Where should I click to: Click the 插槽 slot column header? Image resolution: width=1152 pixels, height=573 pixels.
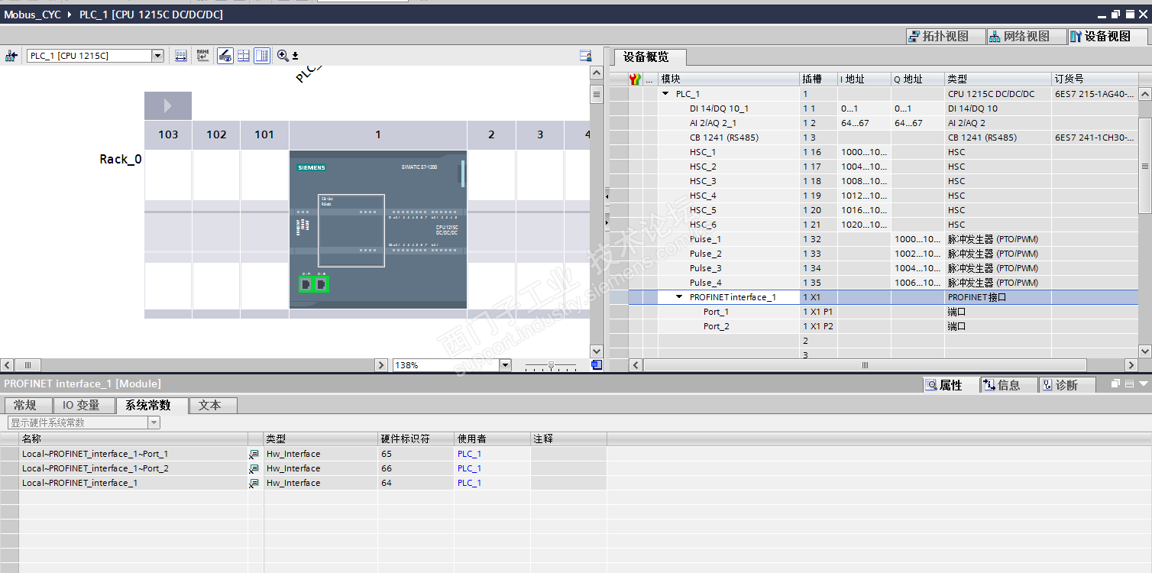(x=818, y=79)
